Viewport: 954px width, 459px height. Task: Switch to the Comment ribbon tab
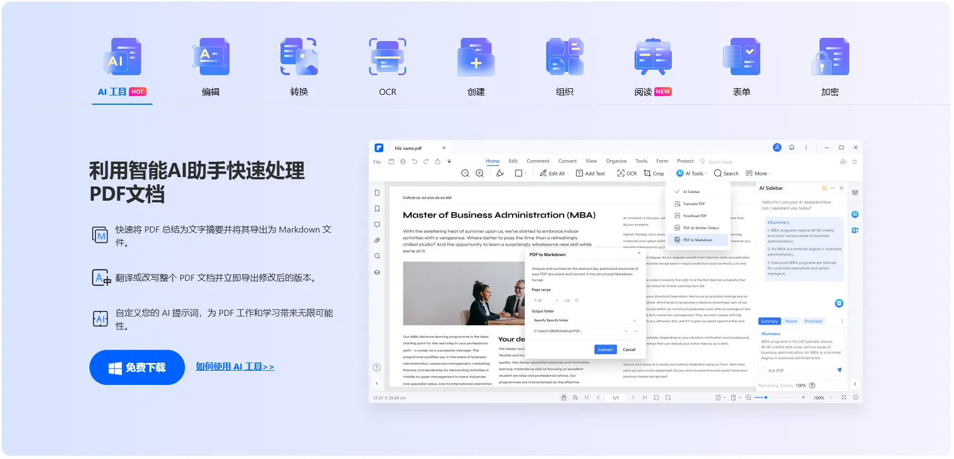[538, 161]
